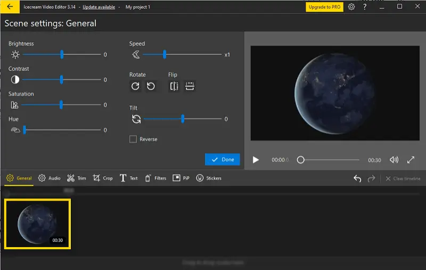Open the Text tab
This screenshot has height=270, width=426.
tap(128, 178)
